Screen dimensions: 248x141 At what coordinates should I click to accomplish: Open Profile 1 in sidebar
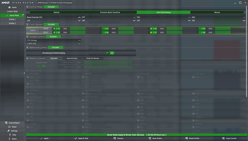click(12, 19)
